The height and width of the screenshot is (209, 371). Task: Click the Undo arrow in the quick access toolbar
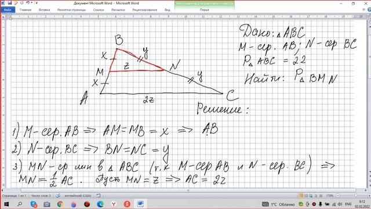tap(28, 3)
